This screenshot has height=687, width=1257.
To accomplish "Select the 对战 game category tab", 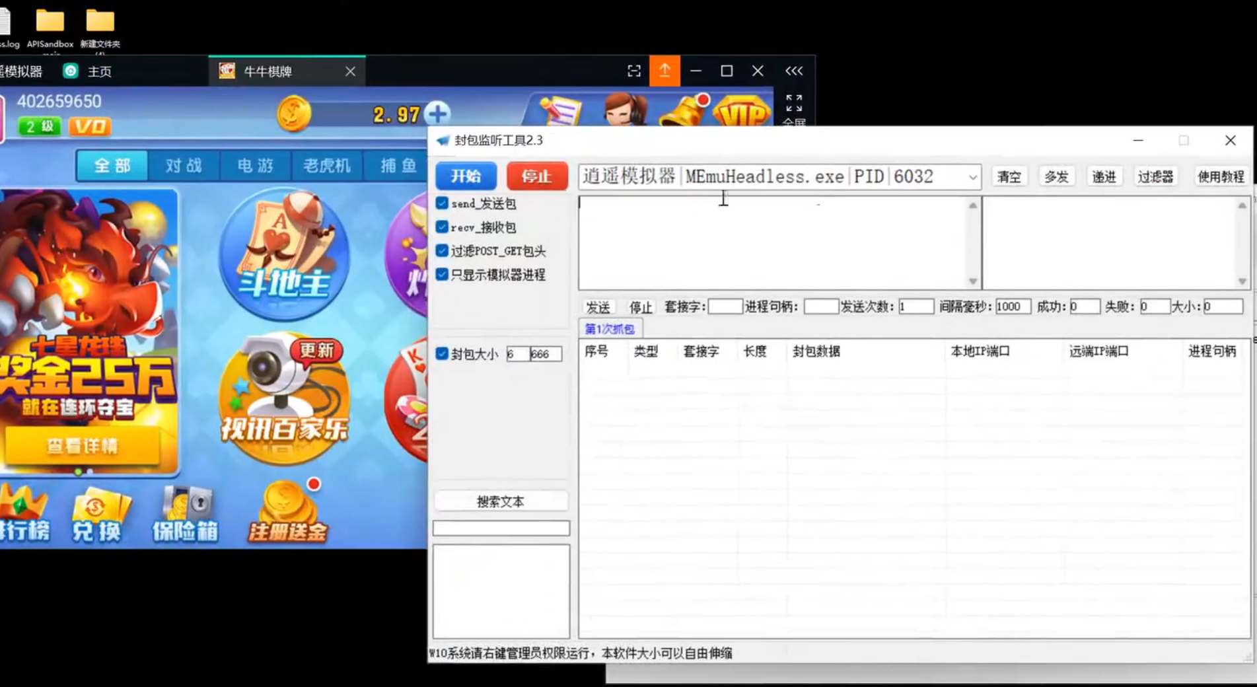I will click(x=184, y=165).
